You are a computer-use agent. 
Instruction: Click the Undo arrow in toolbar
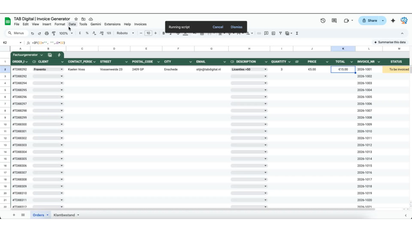click(32, 33)
